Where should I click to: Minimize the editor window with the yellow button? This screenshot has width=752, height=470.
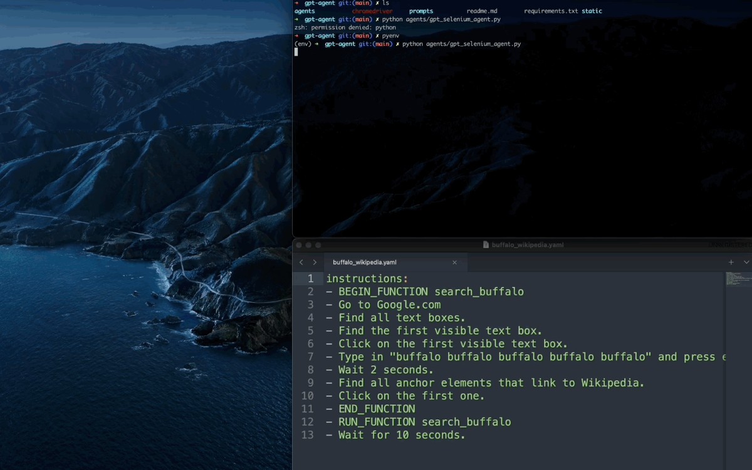[308, 245]
